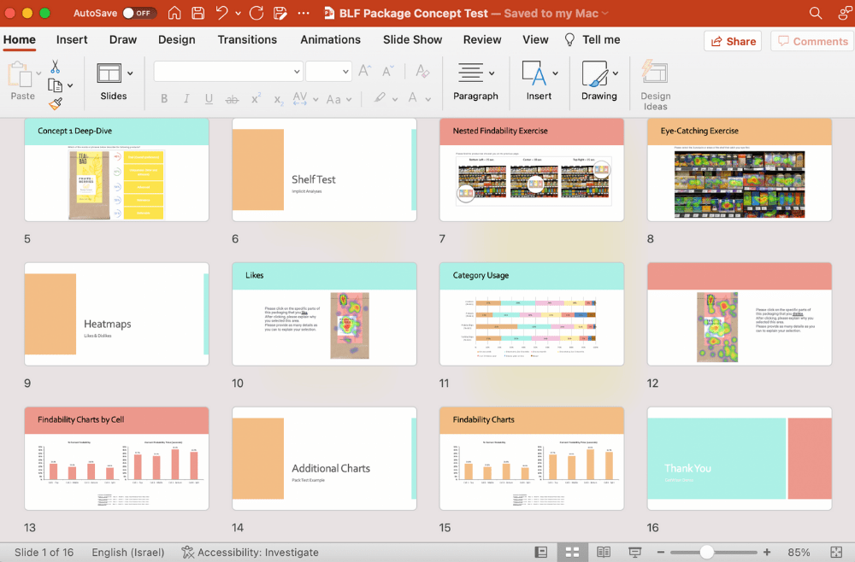
Task: Expand the Drawing dropdown
Action: 615,73
